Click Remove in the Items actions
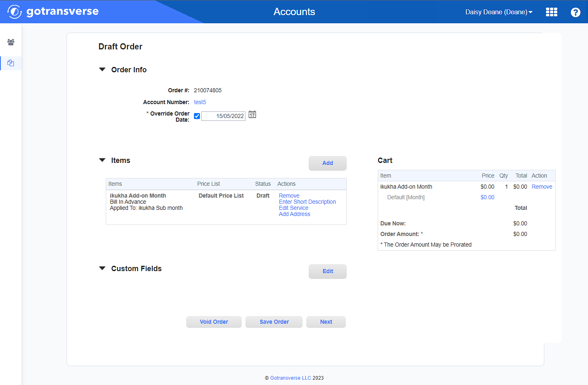The image size is (588, 385). coord(289,196)
